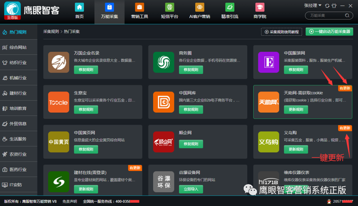Switch to the 短信平台 tab
The width and height of the screenshot is (358, 206).
pos(169,11)
